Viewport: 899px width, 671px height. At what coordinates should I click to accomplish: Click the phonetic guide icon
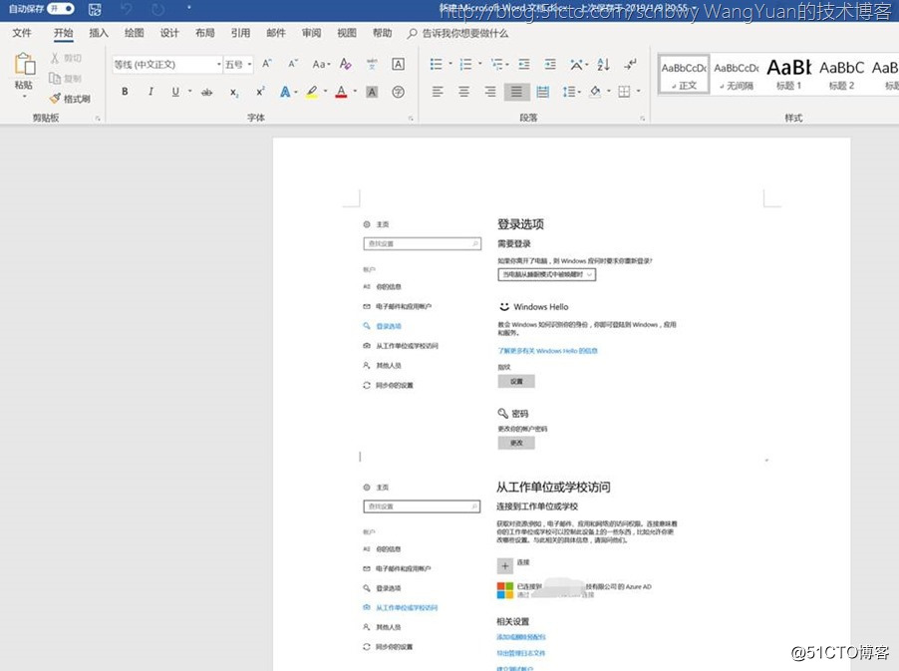point(372,64)
